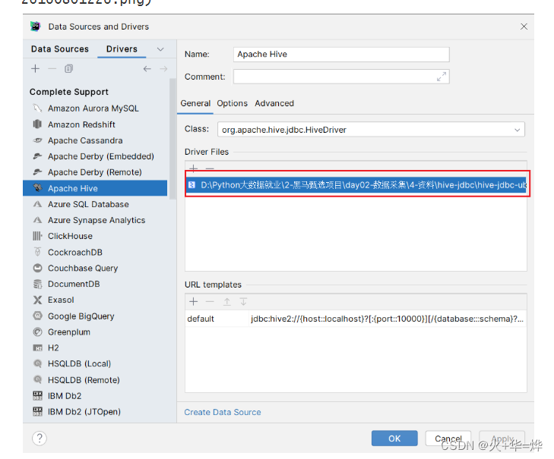Navigate back with the left arrow
Viewport: 554px width, 459px height.
tap(147, 69)
